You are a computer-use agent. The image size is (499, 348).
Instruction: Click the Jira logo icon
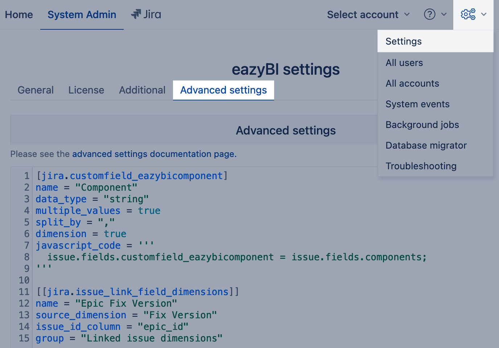click(x=136, y=14)
